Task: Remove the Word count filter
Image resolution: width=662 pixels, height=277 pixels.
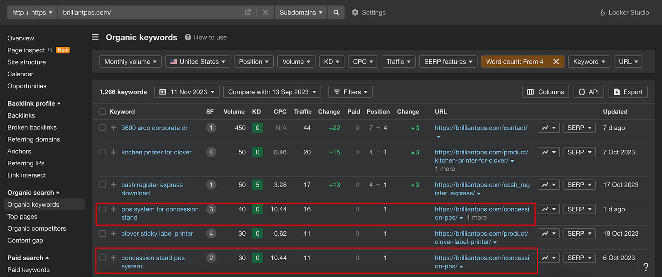Action: 556,62
